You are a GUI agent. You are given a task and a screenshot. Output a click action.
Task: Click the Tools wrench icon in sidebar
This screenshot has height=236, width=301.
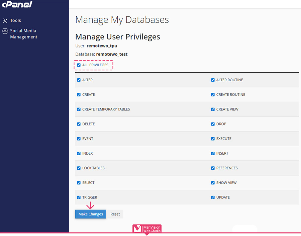[x=5, y=21]
